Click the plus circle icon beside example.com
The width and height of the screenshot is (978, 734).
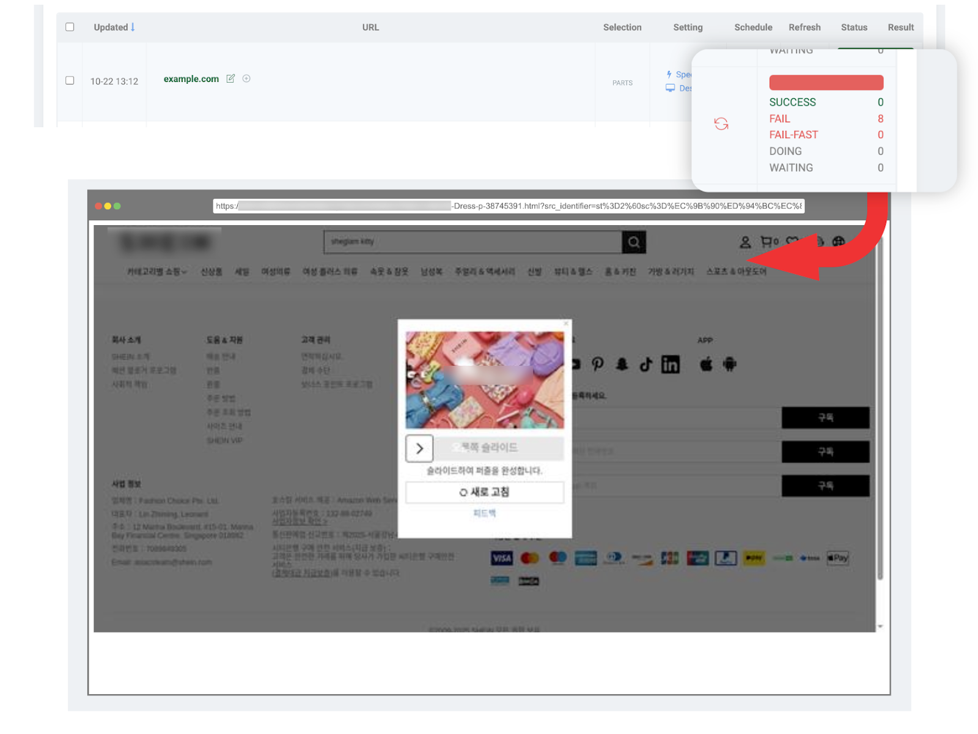[246, 79]
